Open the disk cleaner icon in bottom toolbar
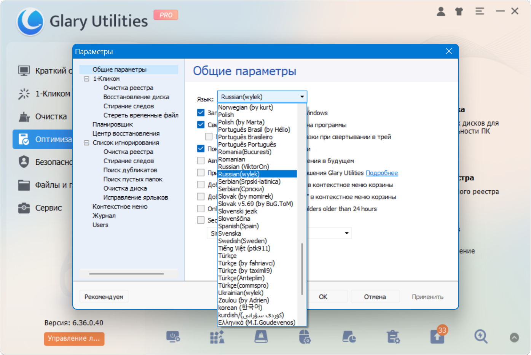Screen dimensions: 531x355 click(261, 337)
